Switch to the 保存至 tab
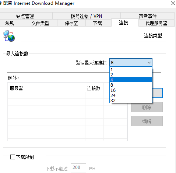The height and width of the screenshot is (173, 176). click(71, 23)
